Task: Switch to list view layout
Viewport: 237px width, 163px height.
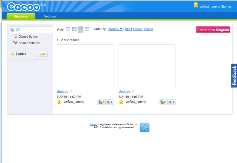Action: click(68, 29)
